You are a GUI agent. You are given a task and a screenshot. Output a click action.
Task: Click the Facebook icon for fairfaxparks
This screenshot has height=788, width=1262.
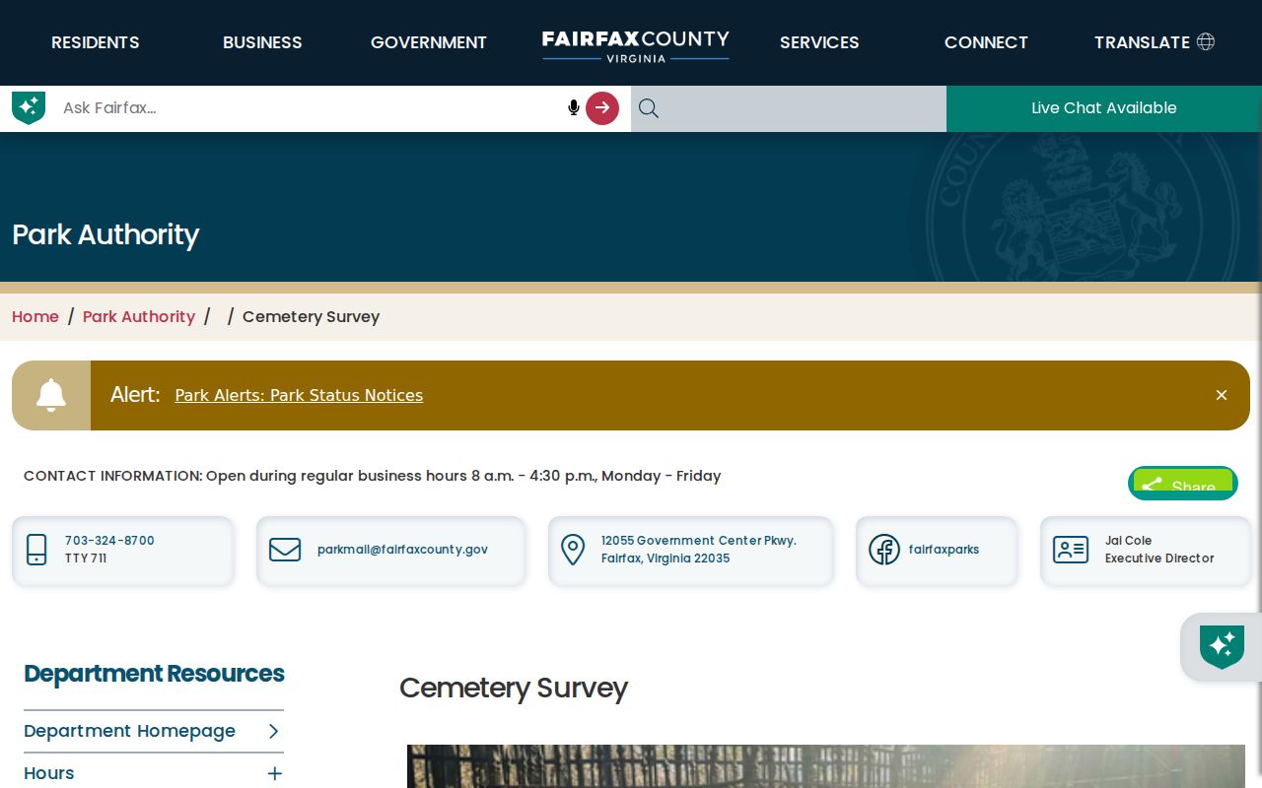point(884,550)
